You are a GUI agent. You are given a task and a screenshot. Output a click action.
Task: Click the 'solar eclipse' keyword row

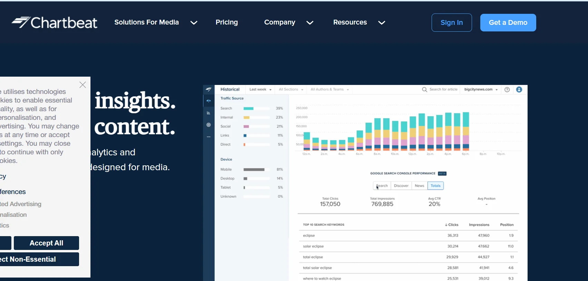(408, 246)
